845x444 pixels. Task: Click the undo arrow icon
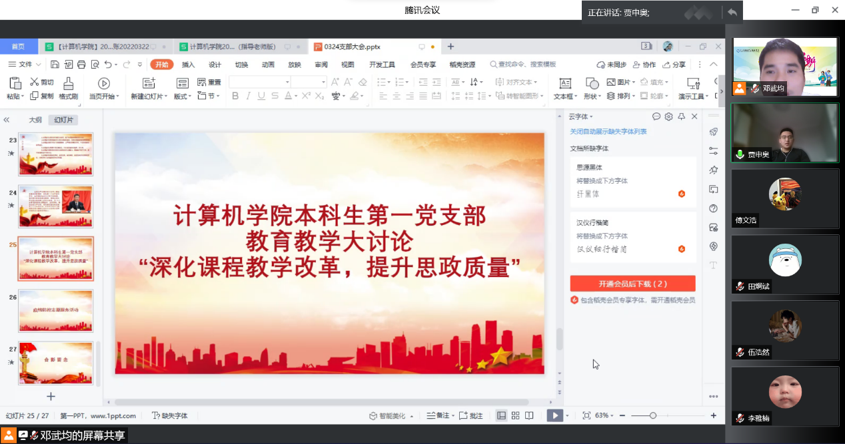[108, 65]
